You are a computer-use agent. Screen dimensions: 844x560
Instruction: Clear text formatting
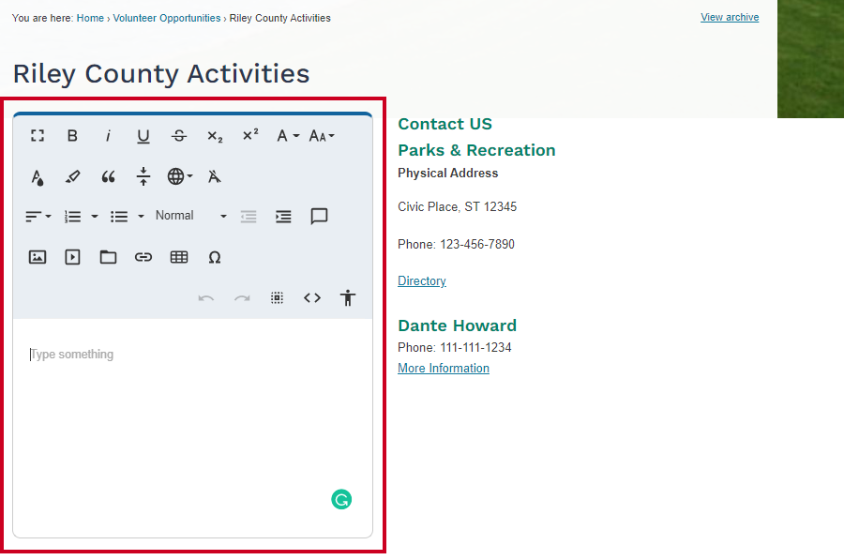214,176
